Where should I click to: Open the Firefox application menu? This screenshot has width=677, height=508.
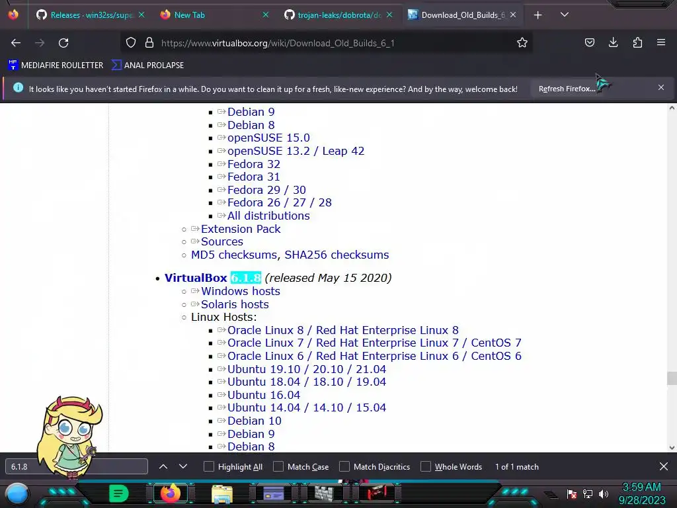[661, 42]
